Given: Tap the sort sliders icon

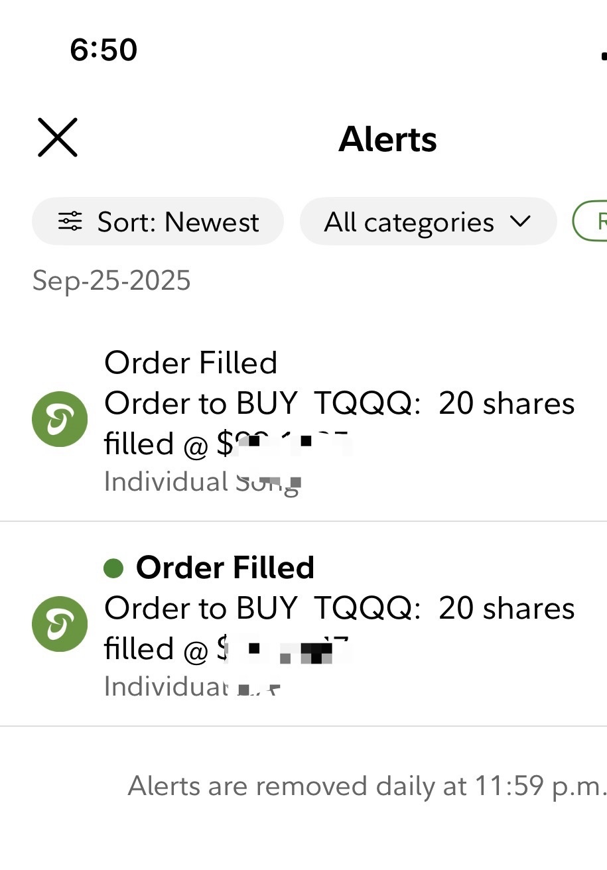Looking at the screenshot, I should pyautogui.click(x=70, y=221).
